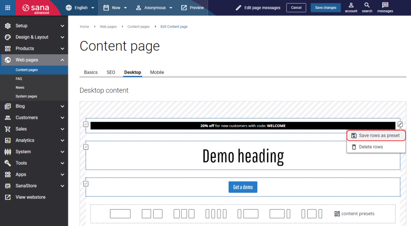Switch to the Mobile tab

click(157, 72)
